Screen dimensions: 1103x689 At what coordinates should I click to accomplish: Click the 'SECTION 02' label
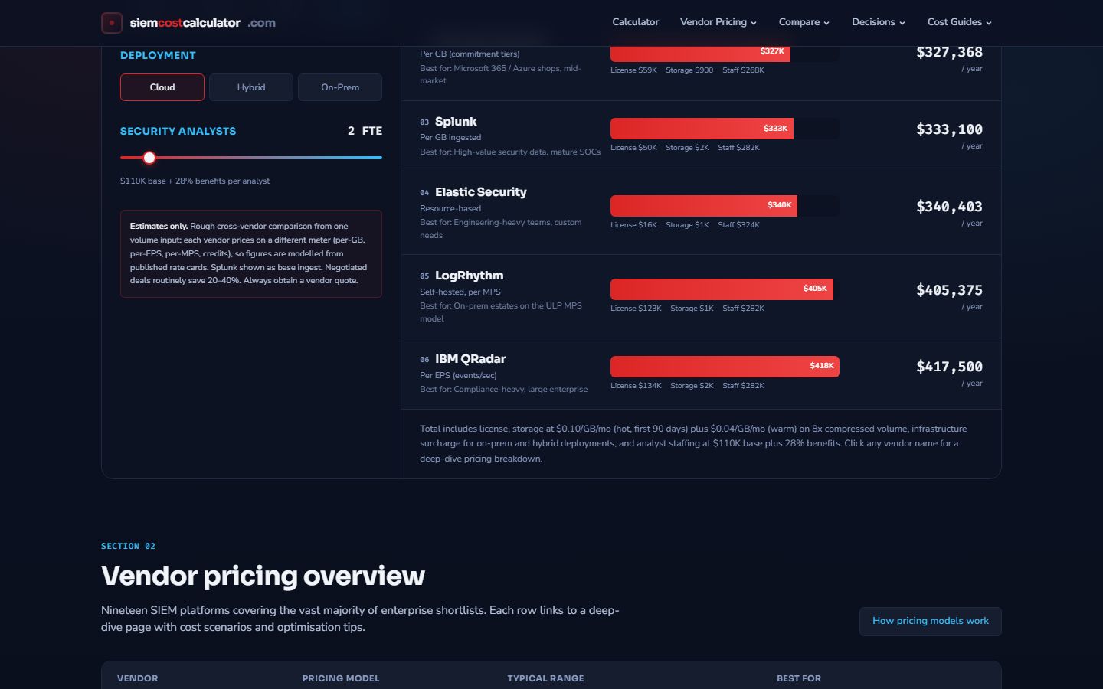click(128, 546)
